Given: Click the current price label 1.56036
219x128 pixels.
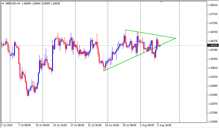Looking at the screenshot, I should pyautogui.click(x=213, y=45).
